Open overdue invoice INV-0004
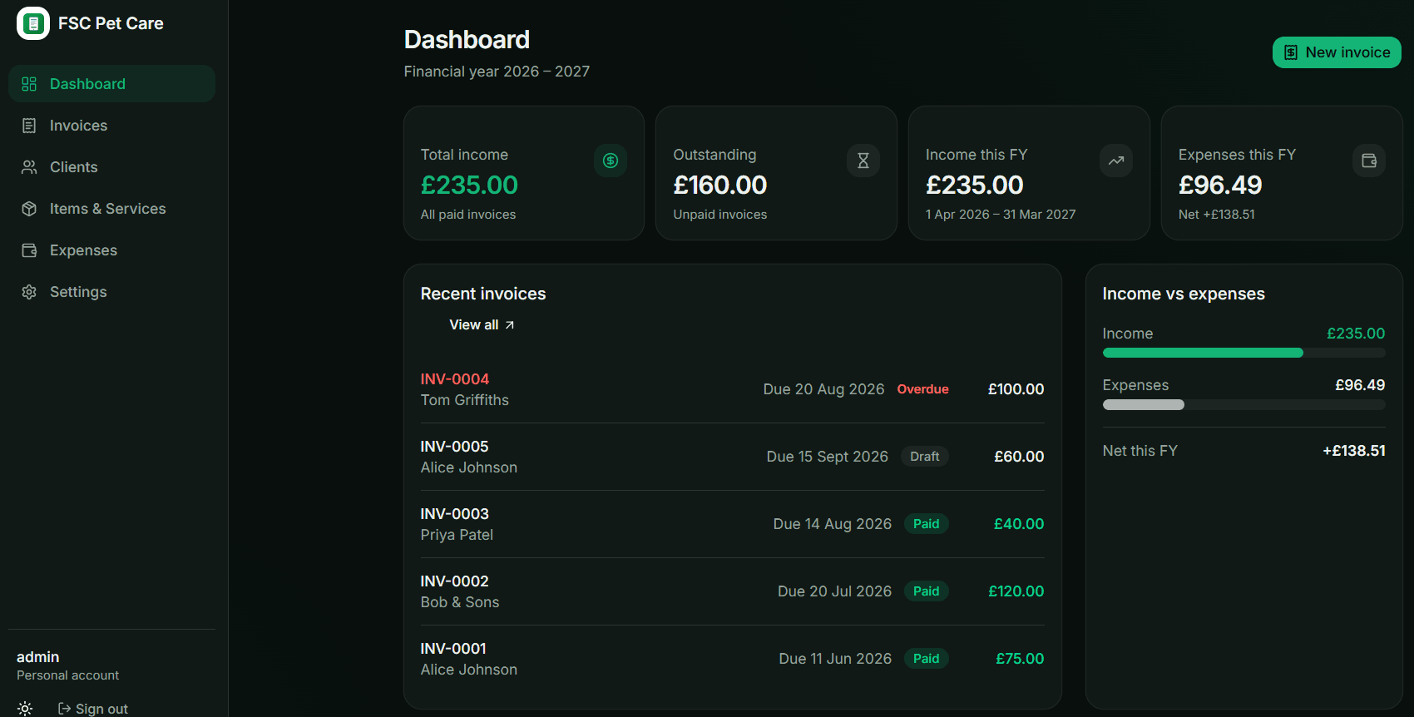 point(732,389)
